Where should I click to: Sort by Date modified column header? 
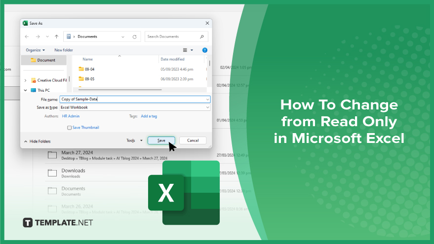click(172, 59)
